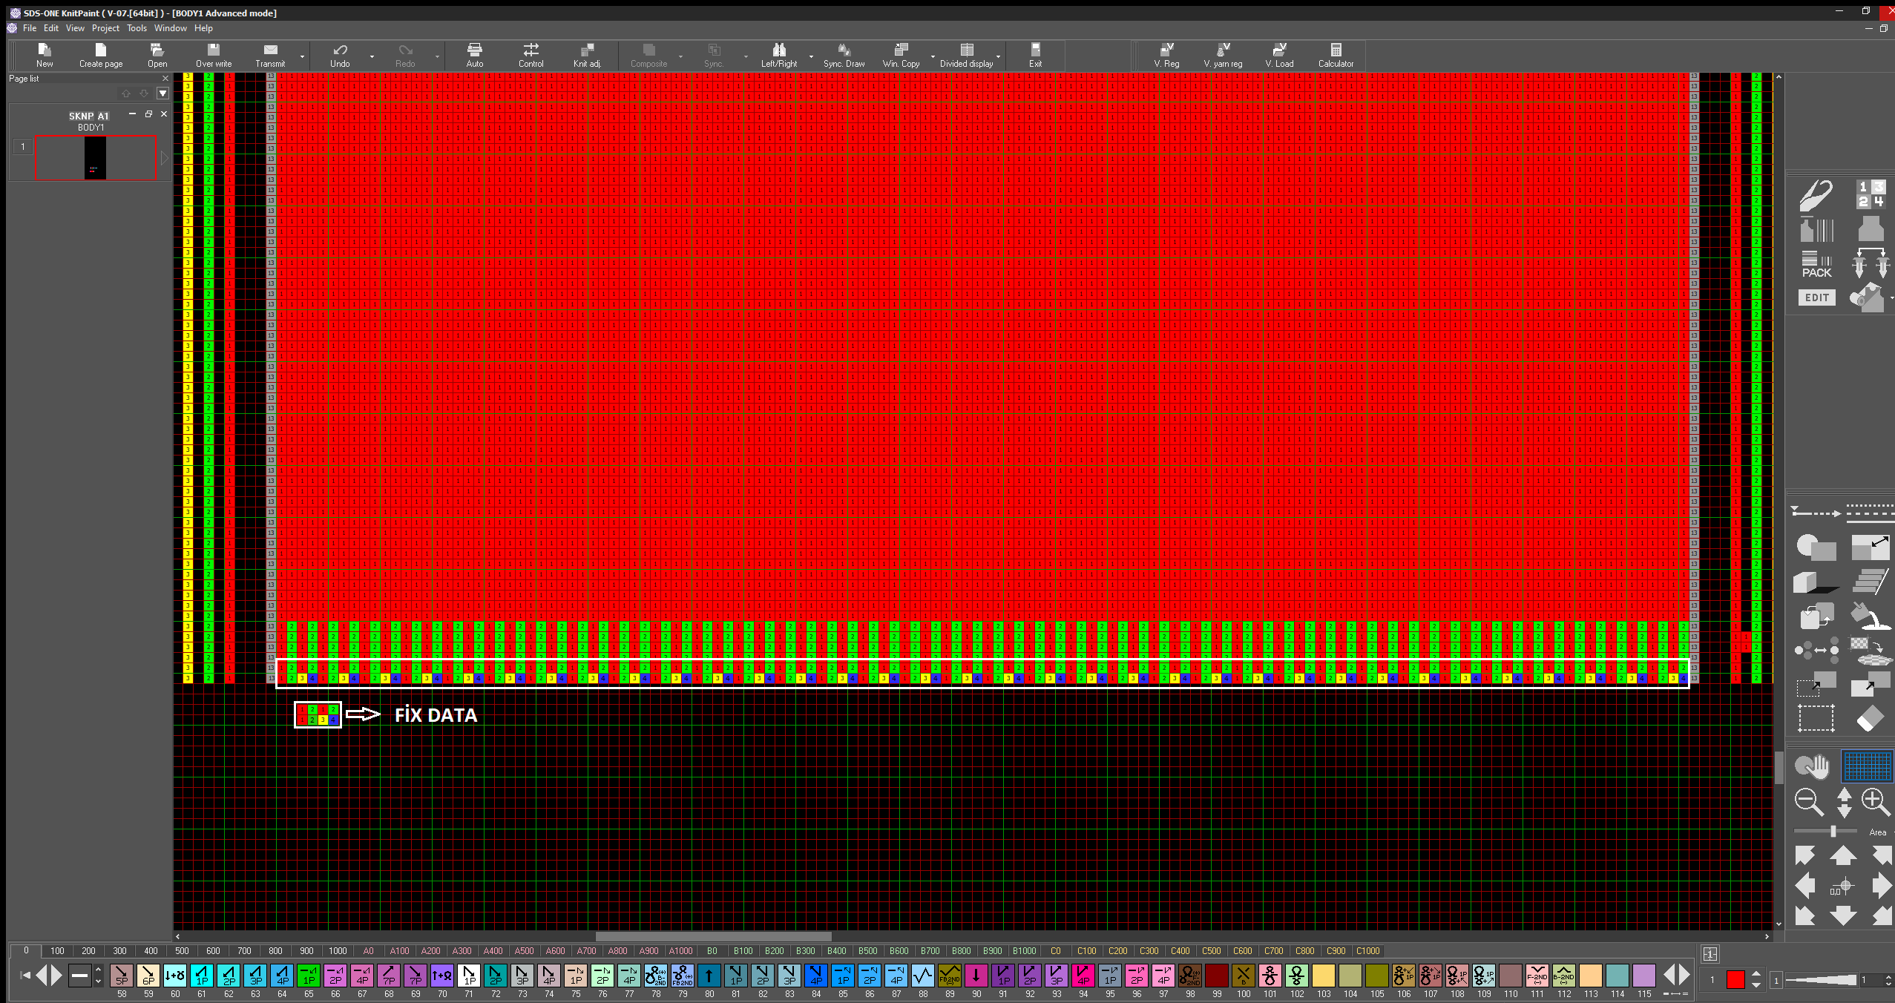Select the eraser tool
The image size is (1895, 1003).
pos(1870,718)
